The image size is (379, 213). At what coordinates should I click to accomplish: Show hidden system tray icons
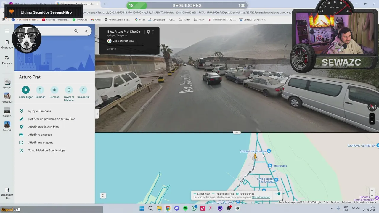click(x=332, y=208)
